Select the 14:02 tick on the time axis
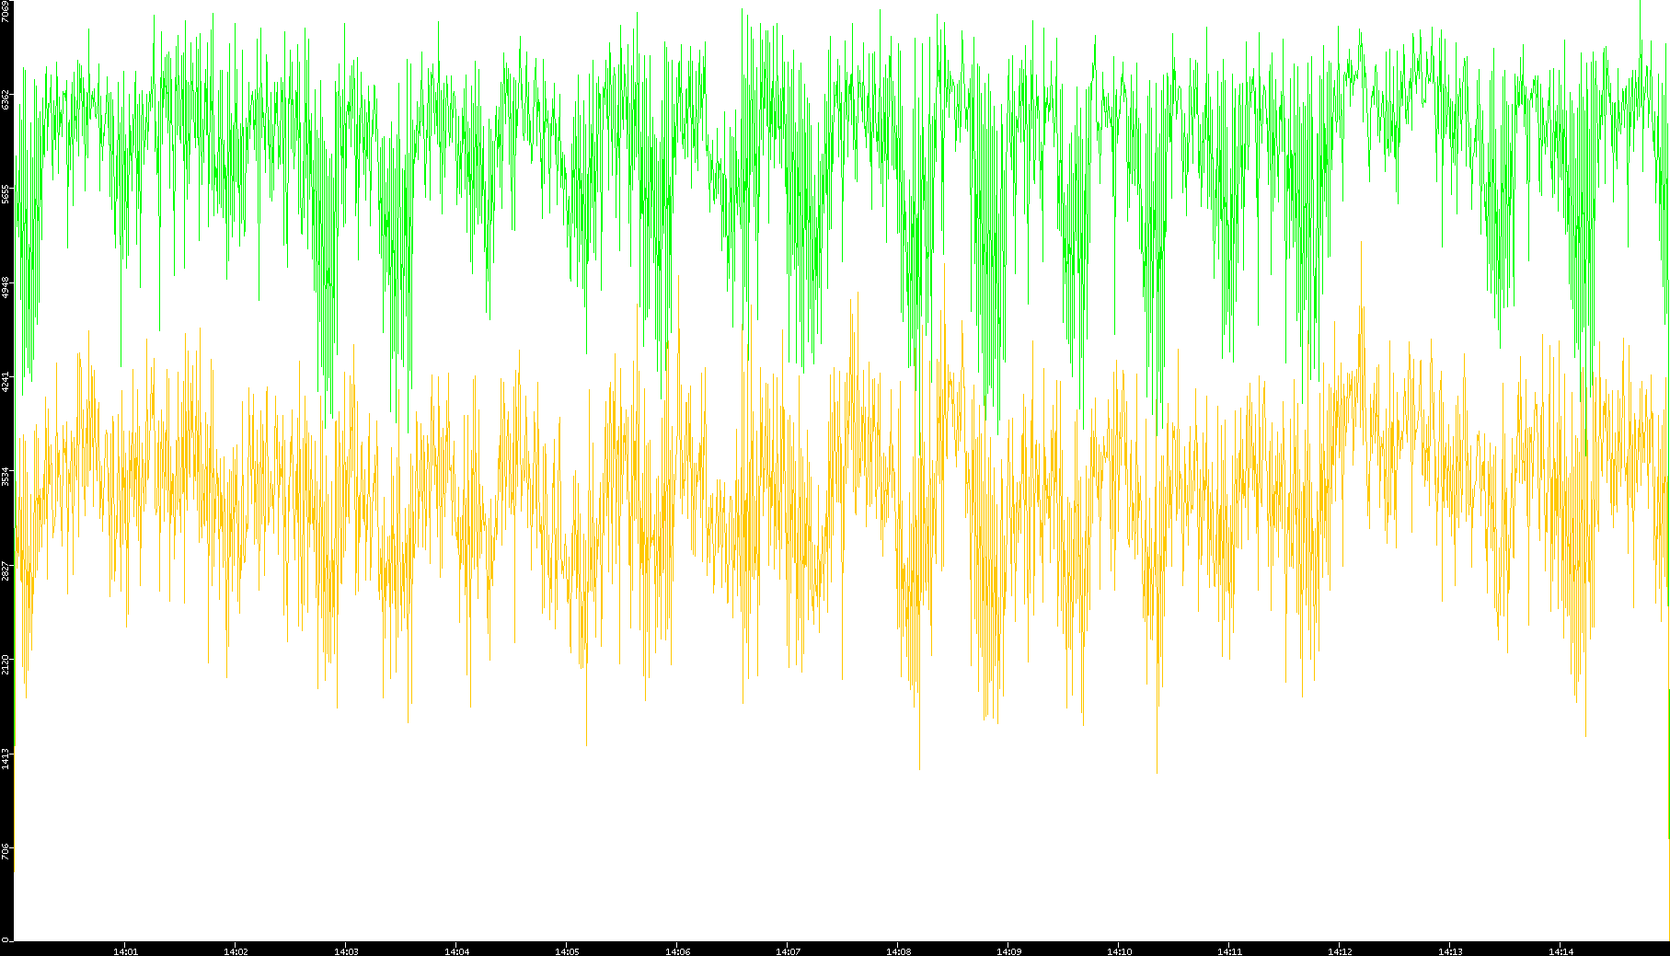 236,950
